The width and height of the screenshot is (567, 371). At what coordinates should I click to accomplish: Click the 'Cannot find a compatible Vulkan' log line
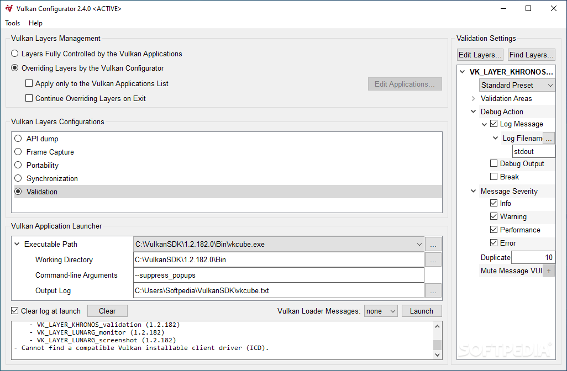tap(141, 348)
